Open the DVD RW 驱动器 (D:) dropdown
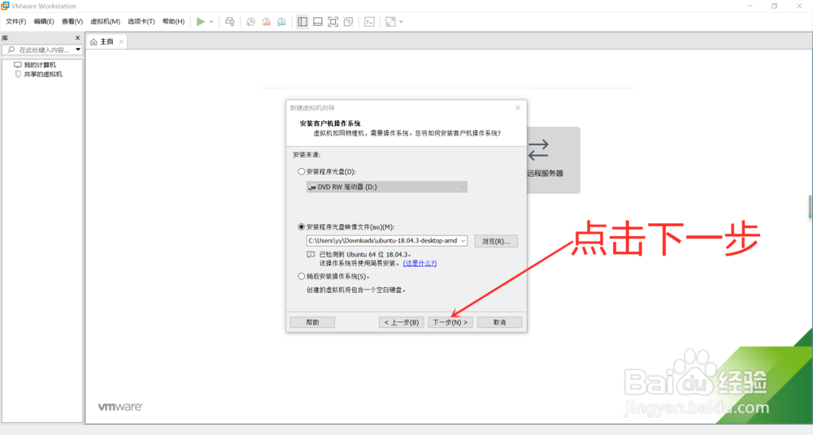Screen dimensions: 813x435 click(x=387, y=187)
